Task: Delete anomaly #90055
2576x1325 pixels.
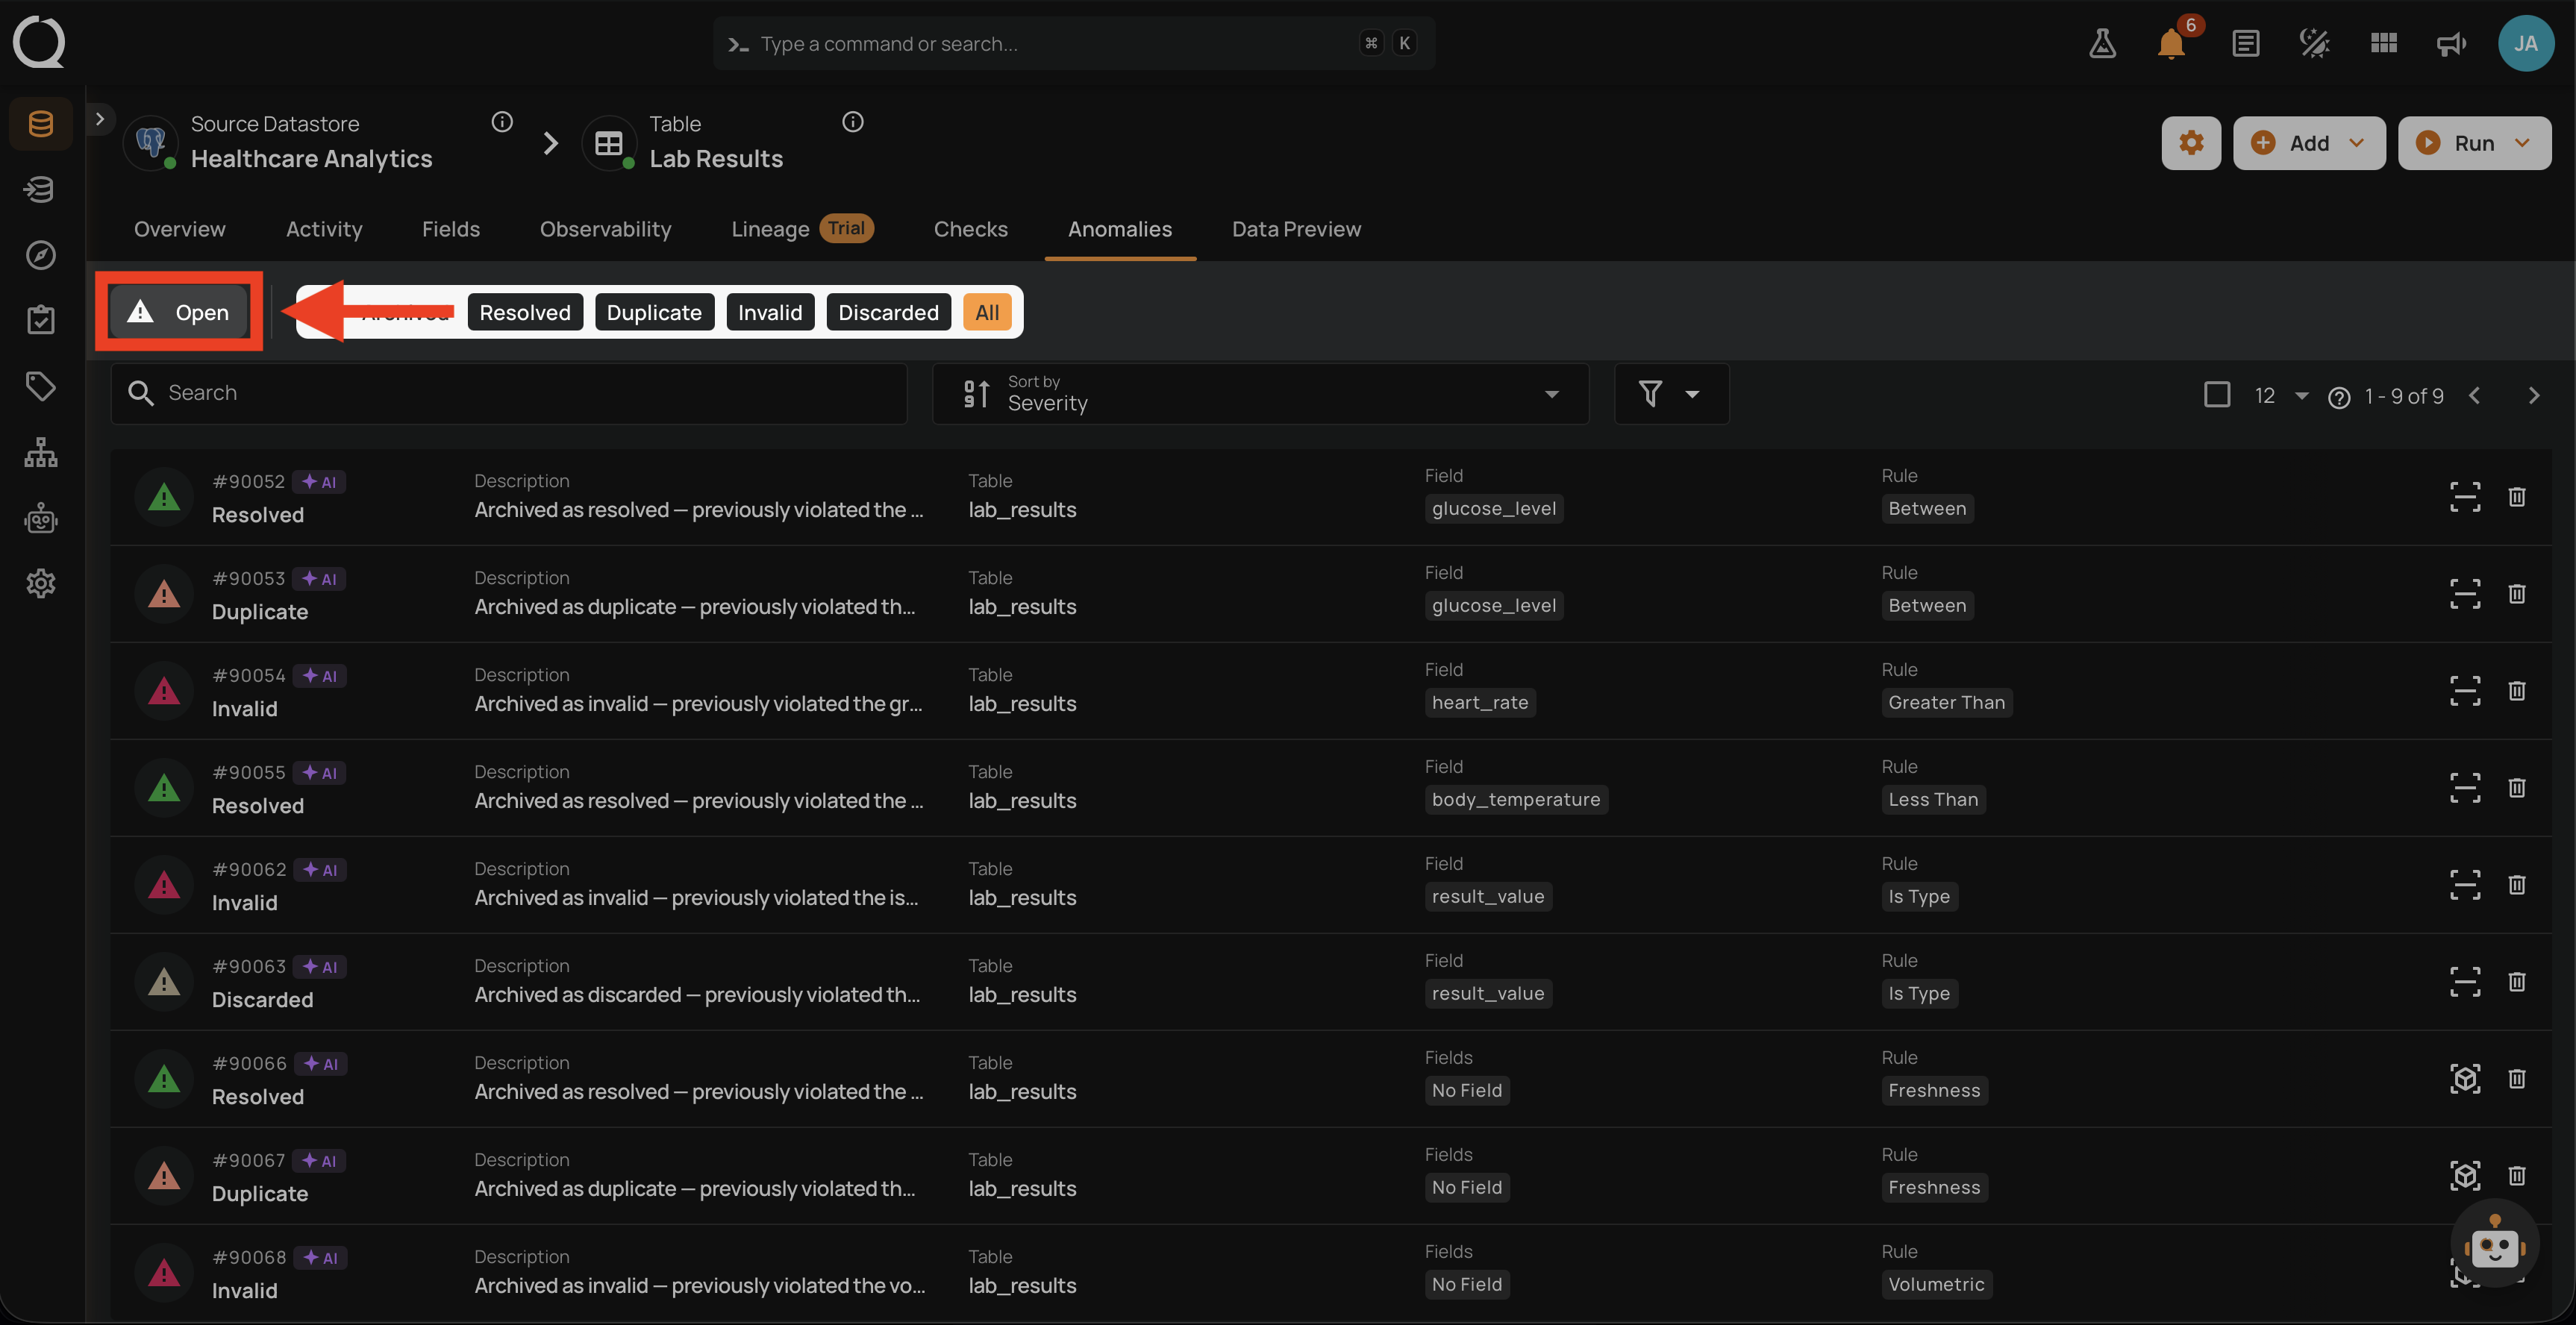Action: pos(2517,788)
